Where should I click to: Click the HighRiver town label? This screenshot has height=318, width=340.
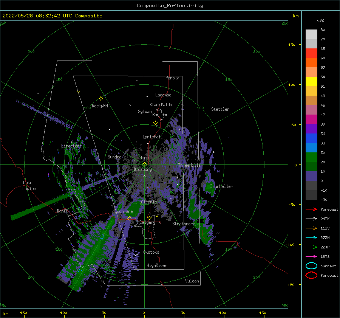157,265
